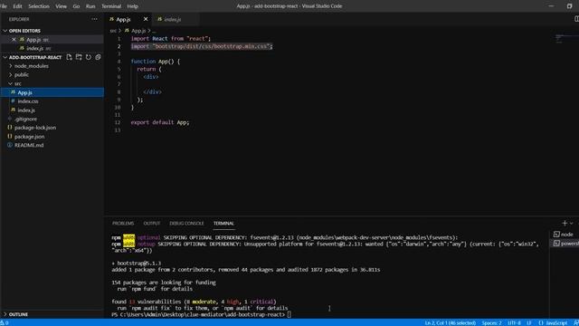
Task: Click the problems count status indicator
Action: click(4, 323)
